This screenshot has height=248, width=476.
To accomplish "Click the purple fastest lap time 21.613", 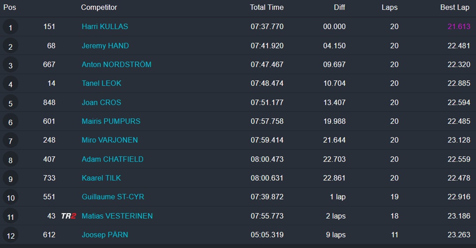I will pyautogui.click(x=459, y=27).
